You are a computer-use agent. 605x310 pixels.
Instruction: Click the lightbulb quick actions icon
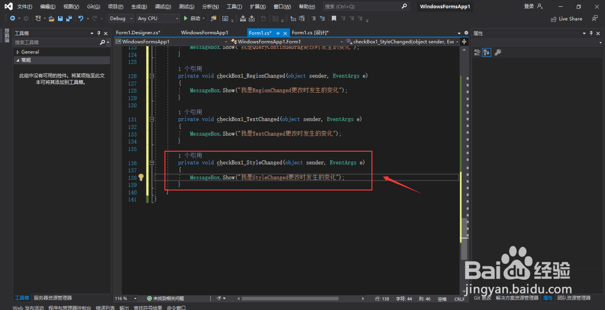coord(141,177)
